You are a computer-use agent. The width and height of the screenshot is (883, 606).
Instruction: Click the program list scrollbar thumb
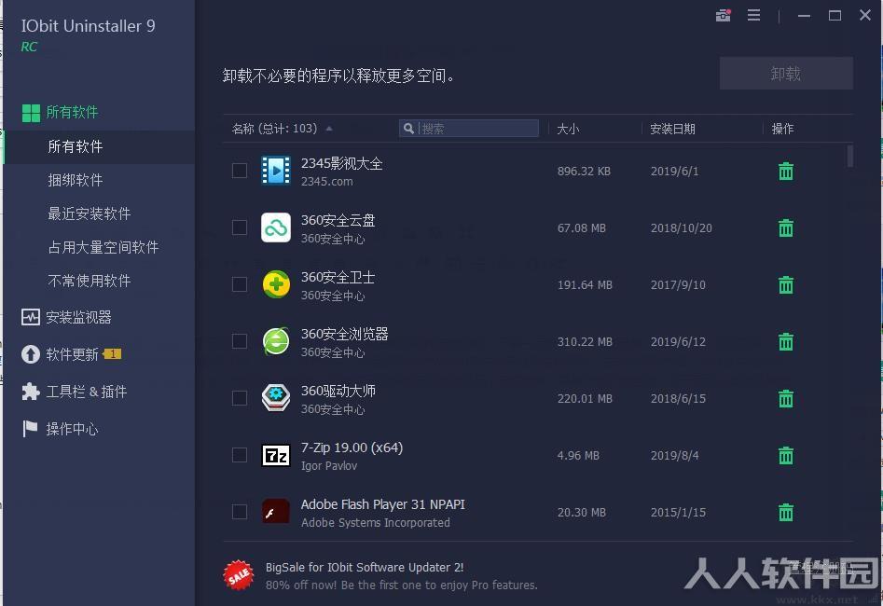pyautogui.click(x=849, y=156)
